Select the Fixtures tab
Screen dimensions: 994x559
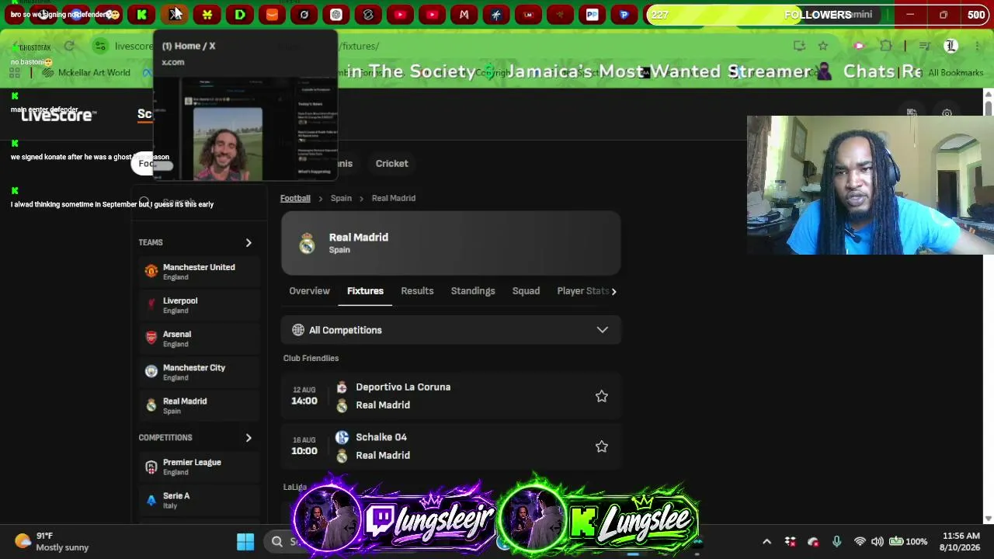(365, 291)
